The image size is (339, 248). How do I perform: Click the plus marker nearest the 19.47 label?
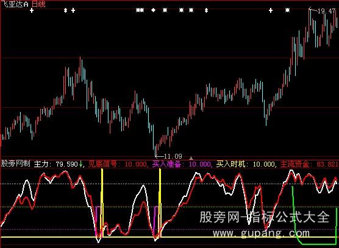coord(271,10)
